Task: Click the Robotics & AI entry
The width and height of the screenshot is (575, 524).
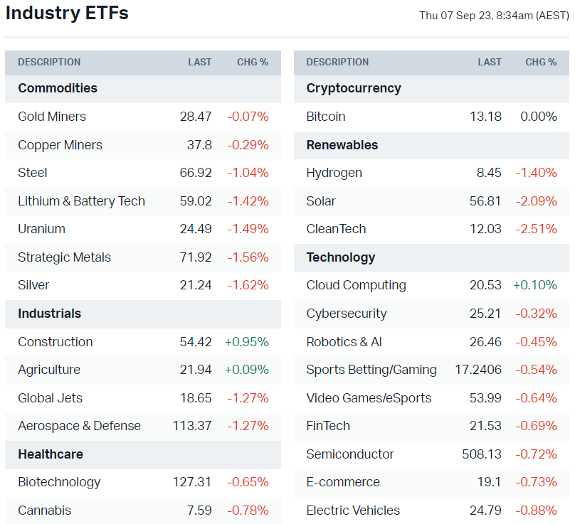Action: pyautogui.click(x=344, y=342)
